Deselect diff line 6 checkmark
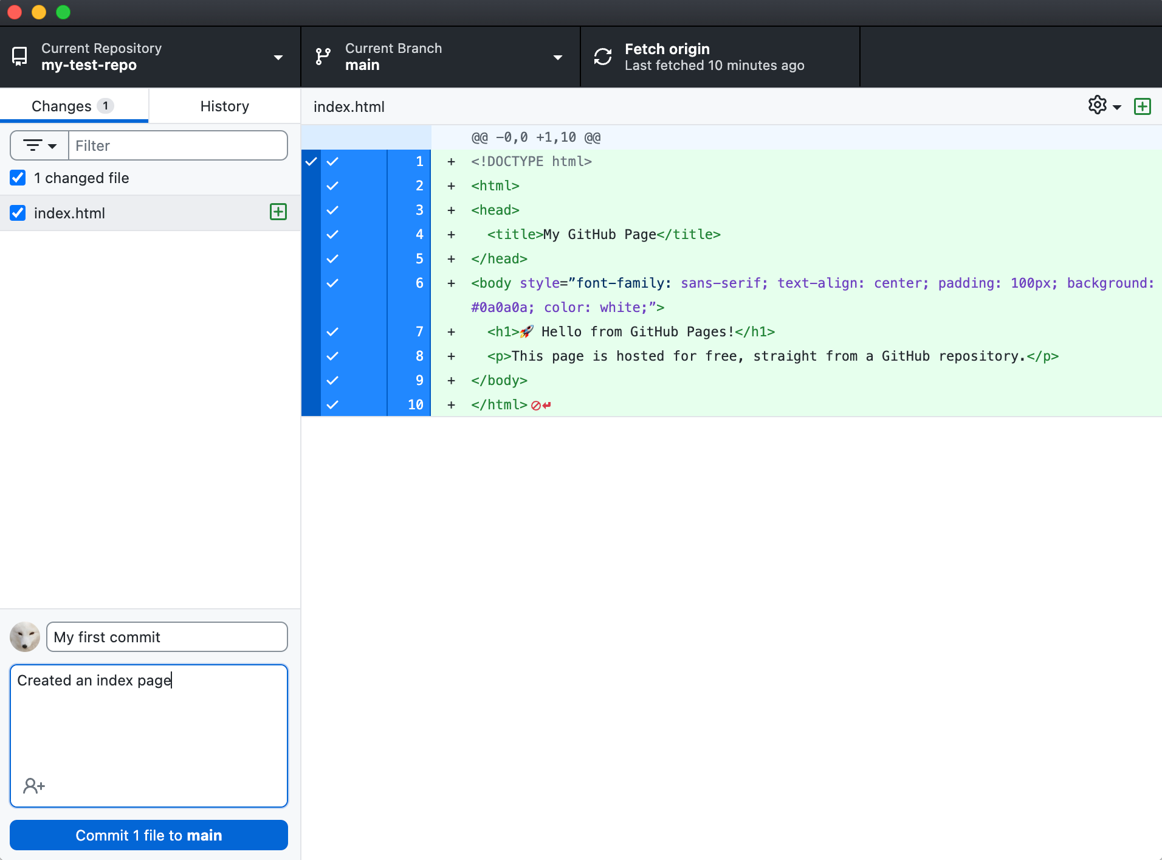1162x860 pixels. (332, 283)
